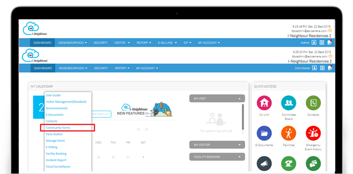Open the orange Facilities icon
Viewport: 353px width, 174px height.
(x=289, y=133)
